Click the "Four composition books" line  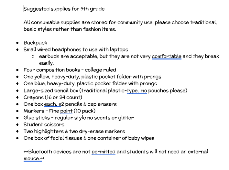point(70,70)
